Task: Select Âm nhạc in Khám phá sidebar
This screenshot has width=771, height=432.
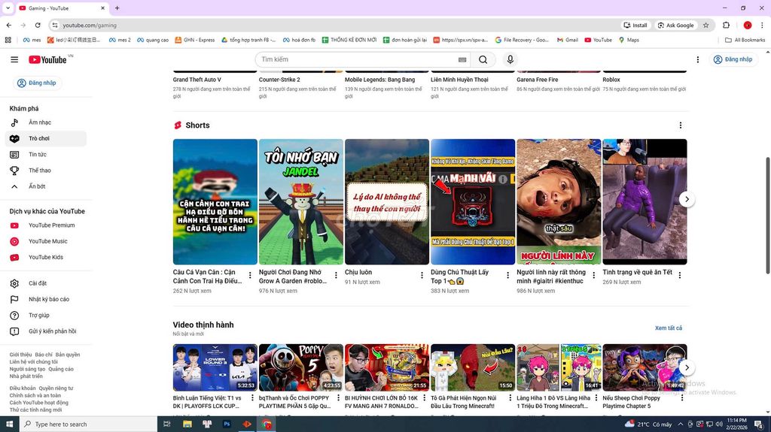Action: 40,122
